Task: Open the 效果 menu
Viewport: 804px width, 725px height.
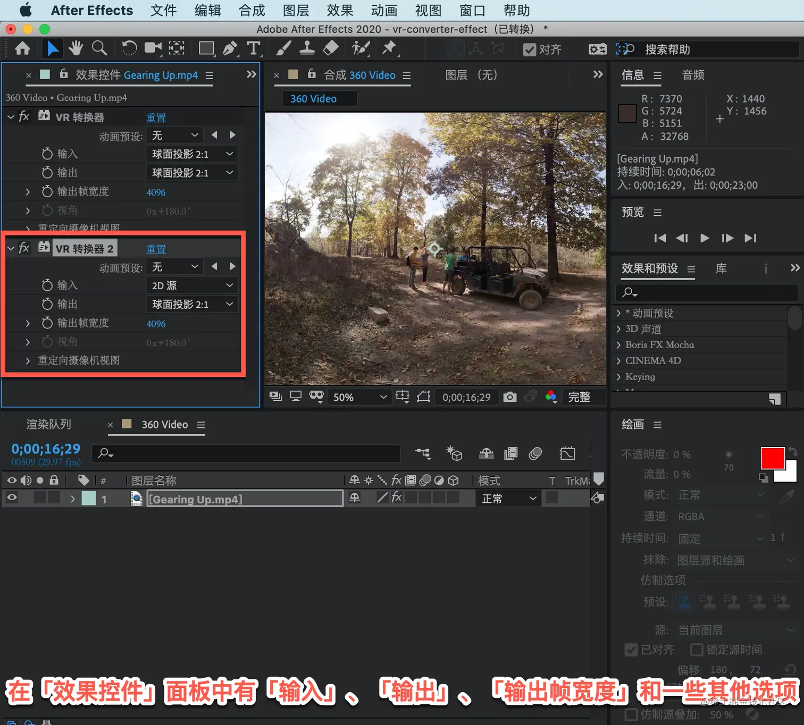Action: point(340,10)
